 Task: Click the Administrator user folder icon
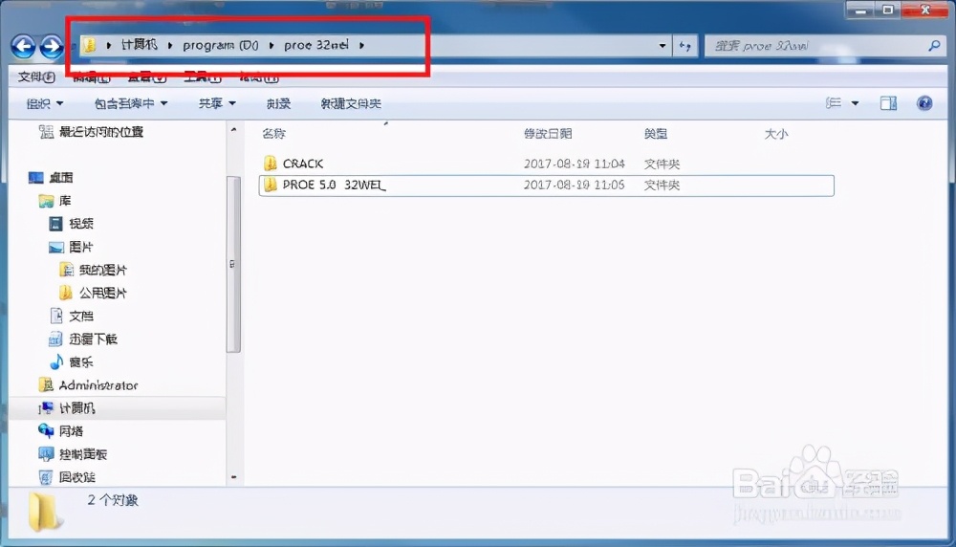pyautogui.click(x=46, y=384)
